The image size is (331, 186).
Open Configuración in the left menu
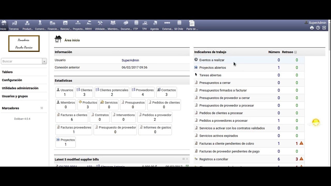point(12,80)
